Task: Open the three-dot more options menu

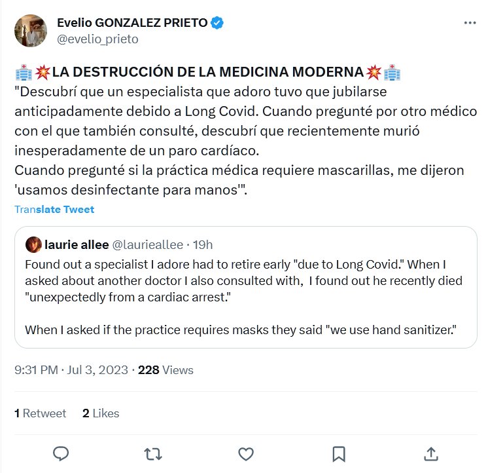Action: coord(470,23)
